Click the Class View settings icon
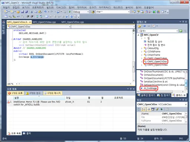This screenshot has height=142, width=190. (x=154, y=26)
